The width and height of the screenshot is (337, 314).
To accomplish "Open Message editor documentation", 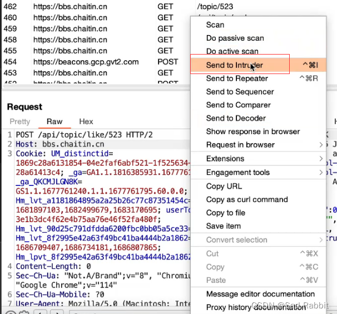I will tap(259, 294).
